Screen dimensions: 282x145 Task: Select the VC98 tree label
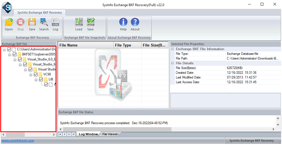[x=47, y=74]
